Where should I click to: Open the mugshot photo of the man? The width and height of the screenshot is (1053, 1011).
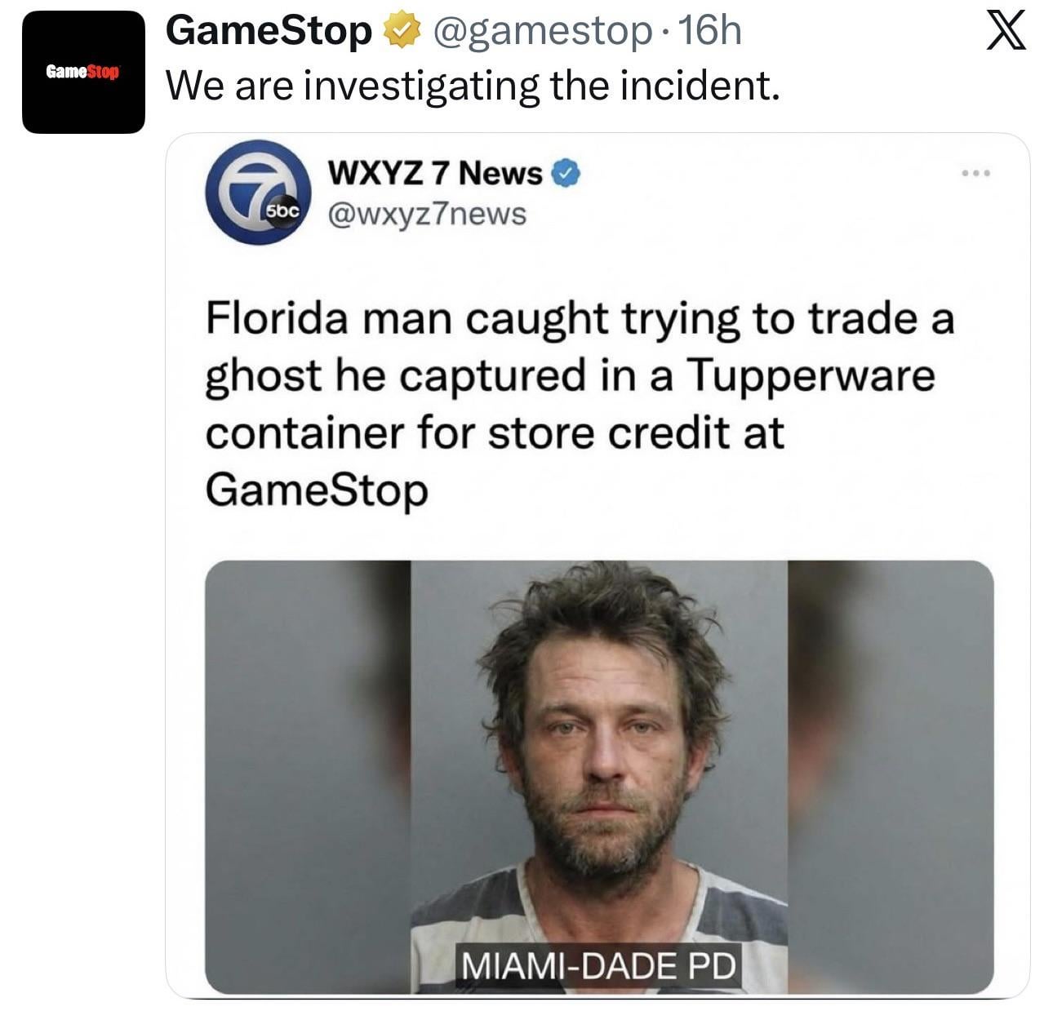coord(599,776)
